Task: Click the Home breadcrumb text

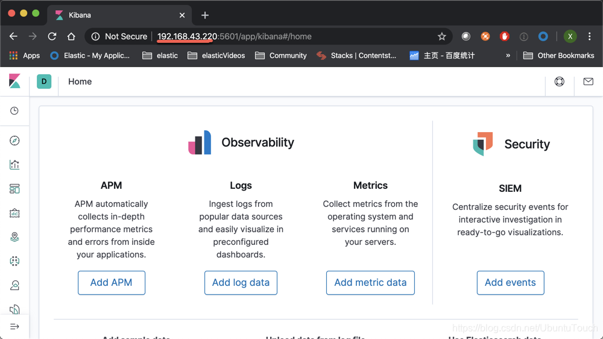Action: [80, 81]
